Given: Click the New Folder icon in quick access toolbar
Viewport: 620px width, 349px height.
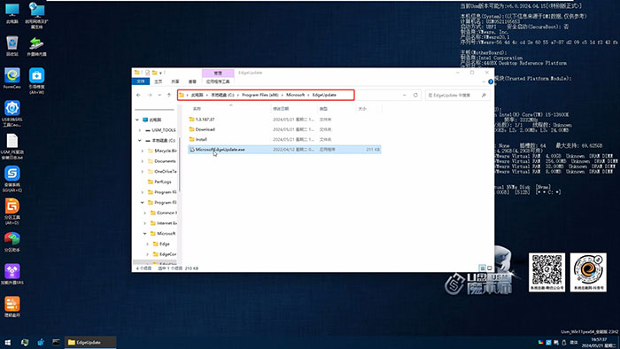Looking at the screenshot, I should pyautogui.click(x=155, y=73).
